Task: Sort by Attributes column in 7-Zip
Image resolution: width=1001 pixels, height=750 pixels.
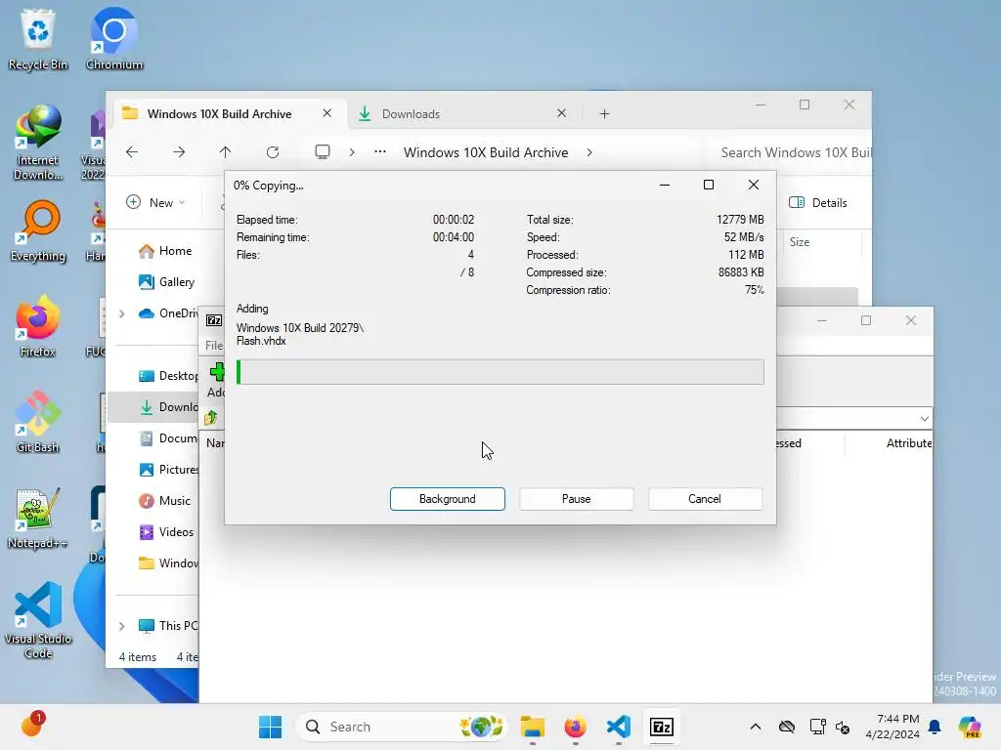Action: tap(908, 442)
